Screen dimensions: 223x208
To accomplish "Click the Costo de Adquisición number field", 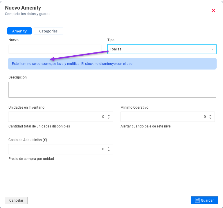I will point(55,149).
